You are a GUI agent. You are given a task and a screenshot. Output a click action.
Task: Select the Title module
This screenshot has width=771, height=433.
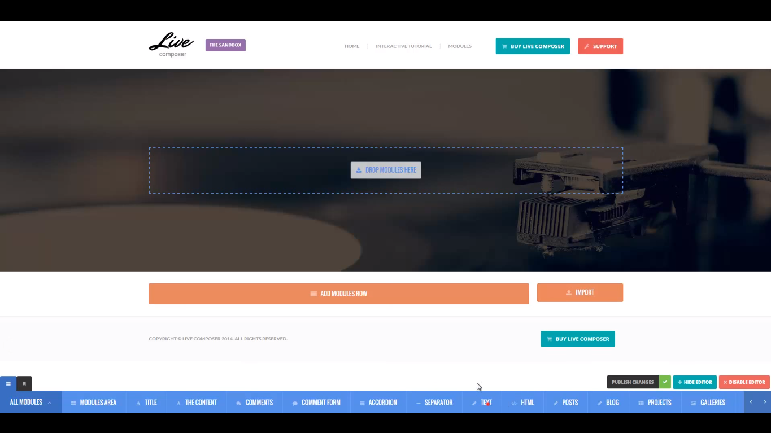(x=146, y=403)
